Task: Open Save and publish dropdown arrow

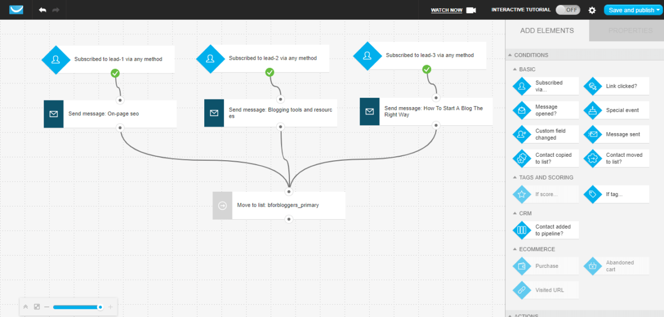Action: [x=659, y=10]
